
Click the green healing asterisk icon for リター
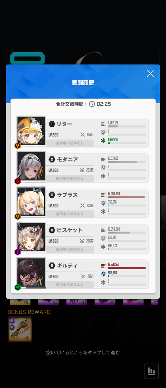pyautogui.click(x=103, y=141)
